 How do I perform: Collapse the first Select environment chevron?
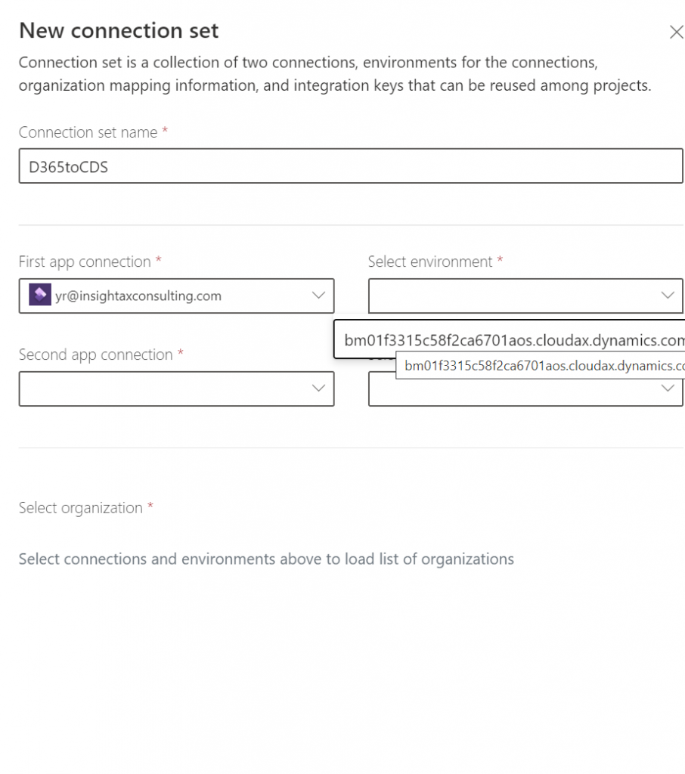click(x=667, y=296)
